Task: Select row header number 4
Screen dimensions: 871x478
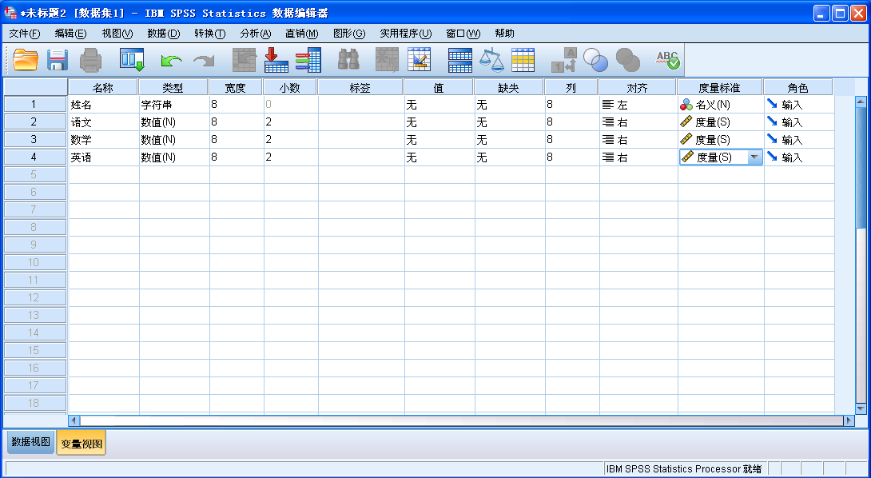Action: (34, 157)
